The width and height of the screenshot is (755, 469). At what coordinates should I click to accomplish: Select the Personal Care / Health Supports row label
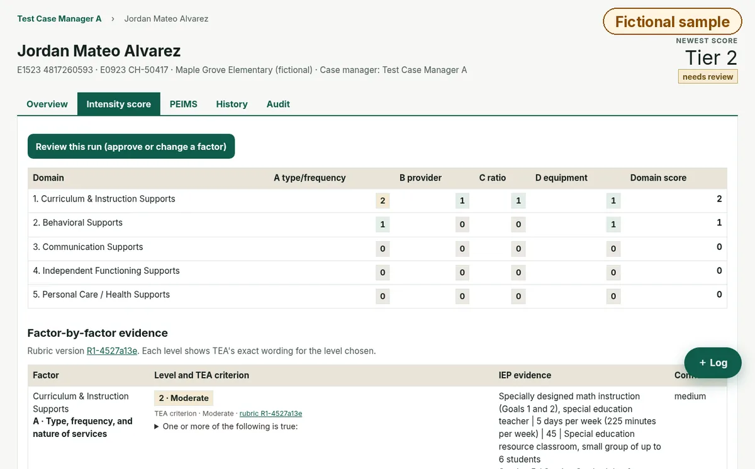101,295
